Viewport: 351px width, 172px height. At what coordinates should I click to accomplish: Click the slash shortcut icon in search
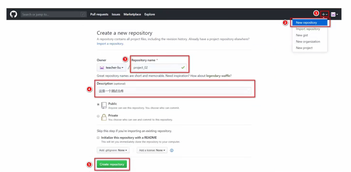click(83, 14)
